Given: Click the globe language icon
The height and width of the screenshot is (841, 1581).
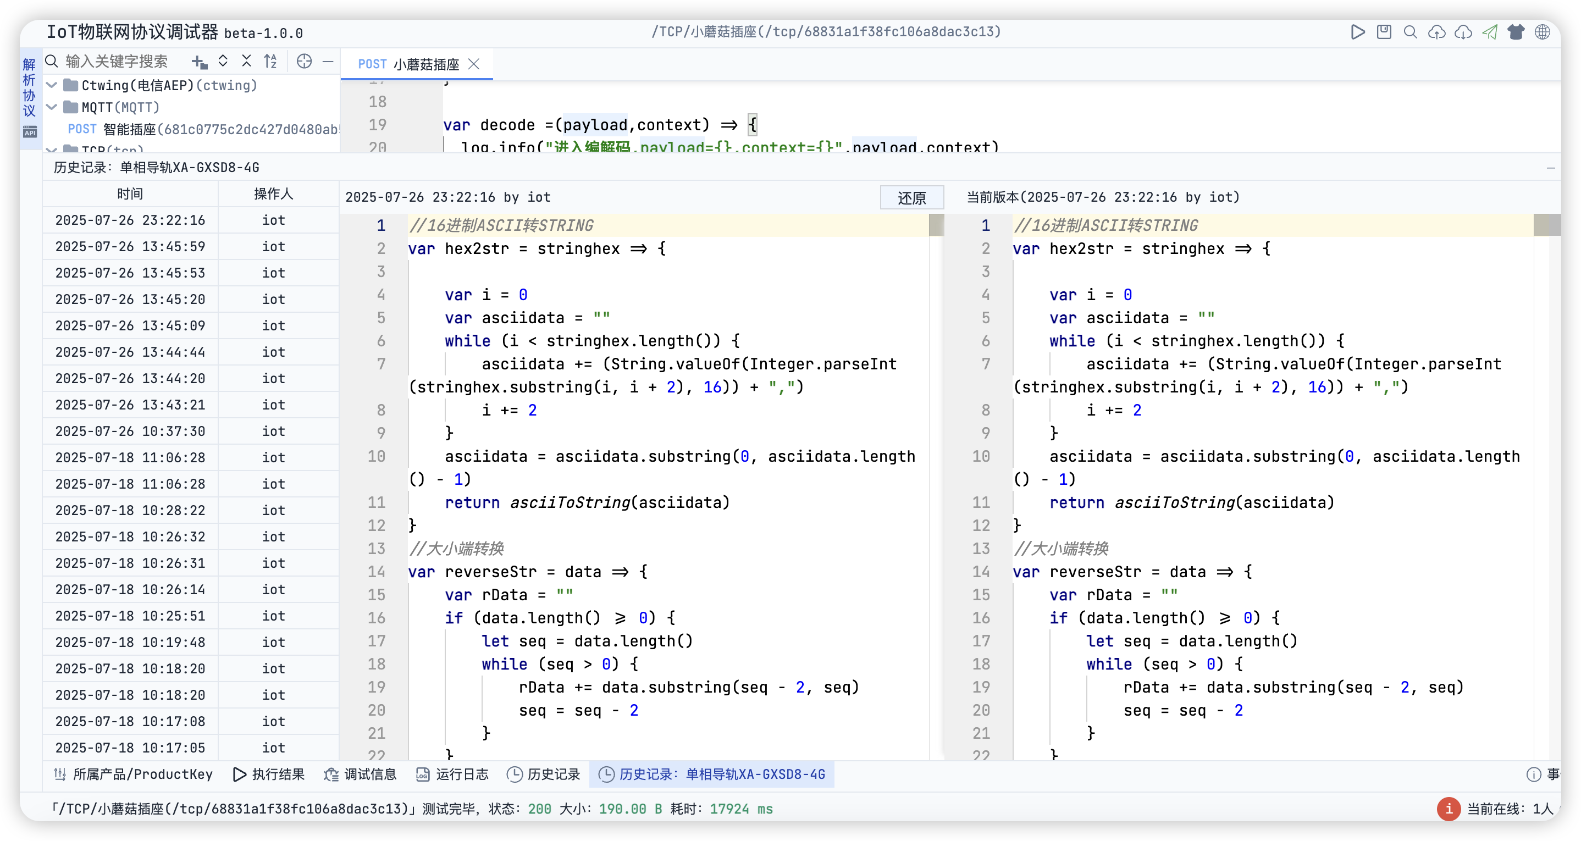Looking at the screenshot, I should coord(1543,32).
